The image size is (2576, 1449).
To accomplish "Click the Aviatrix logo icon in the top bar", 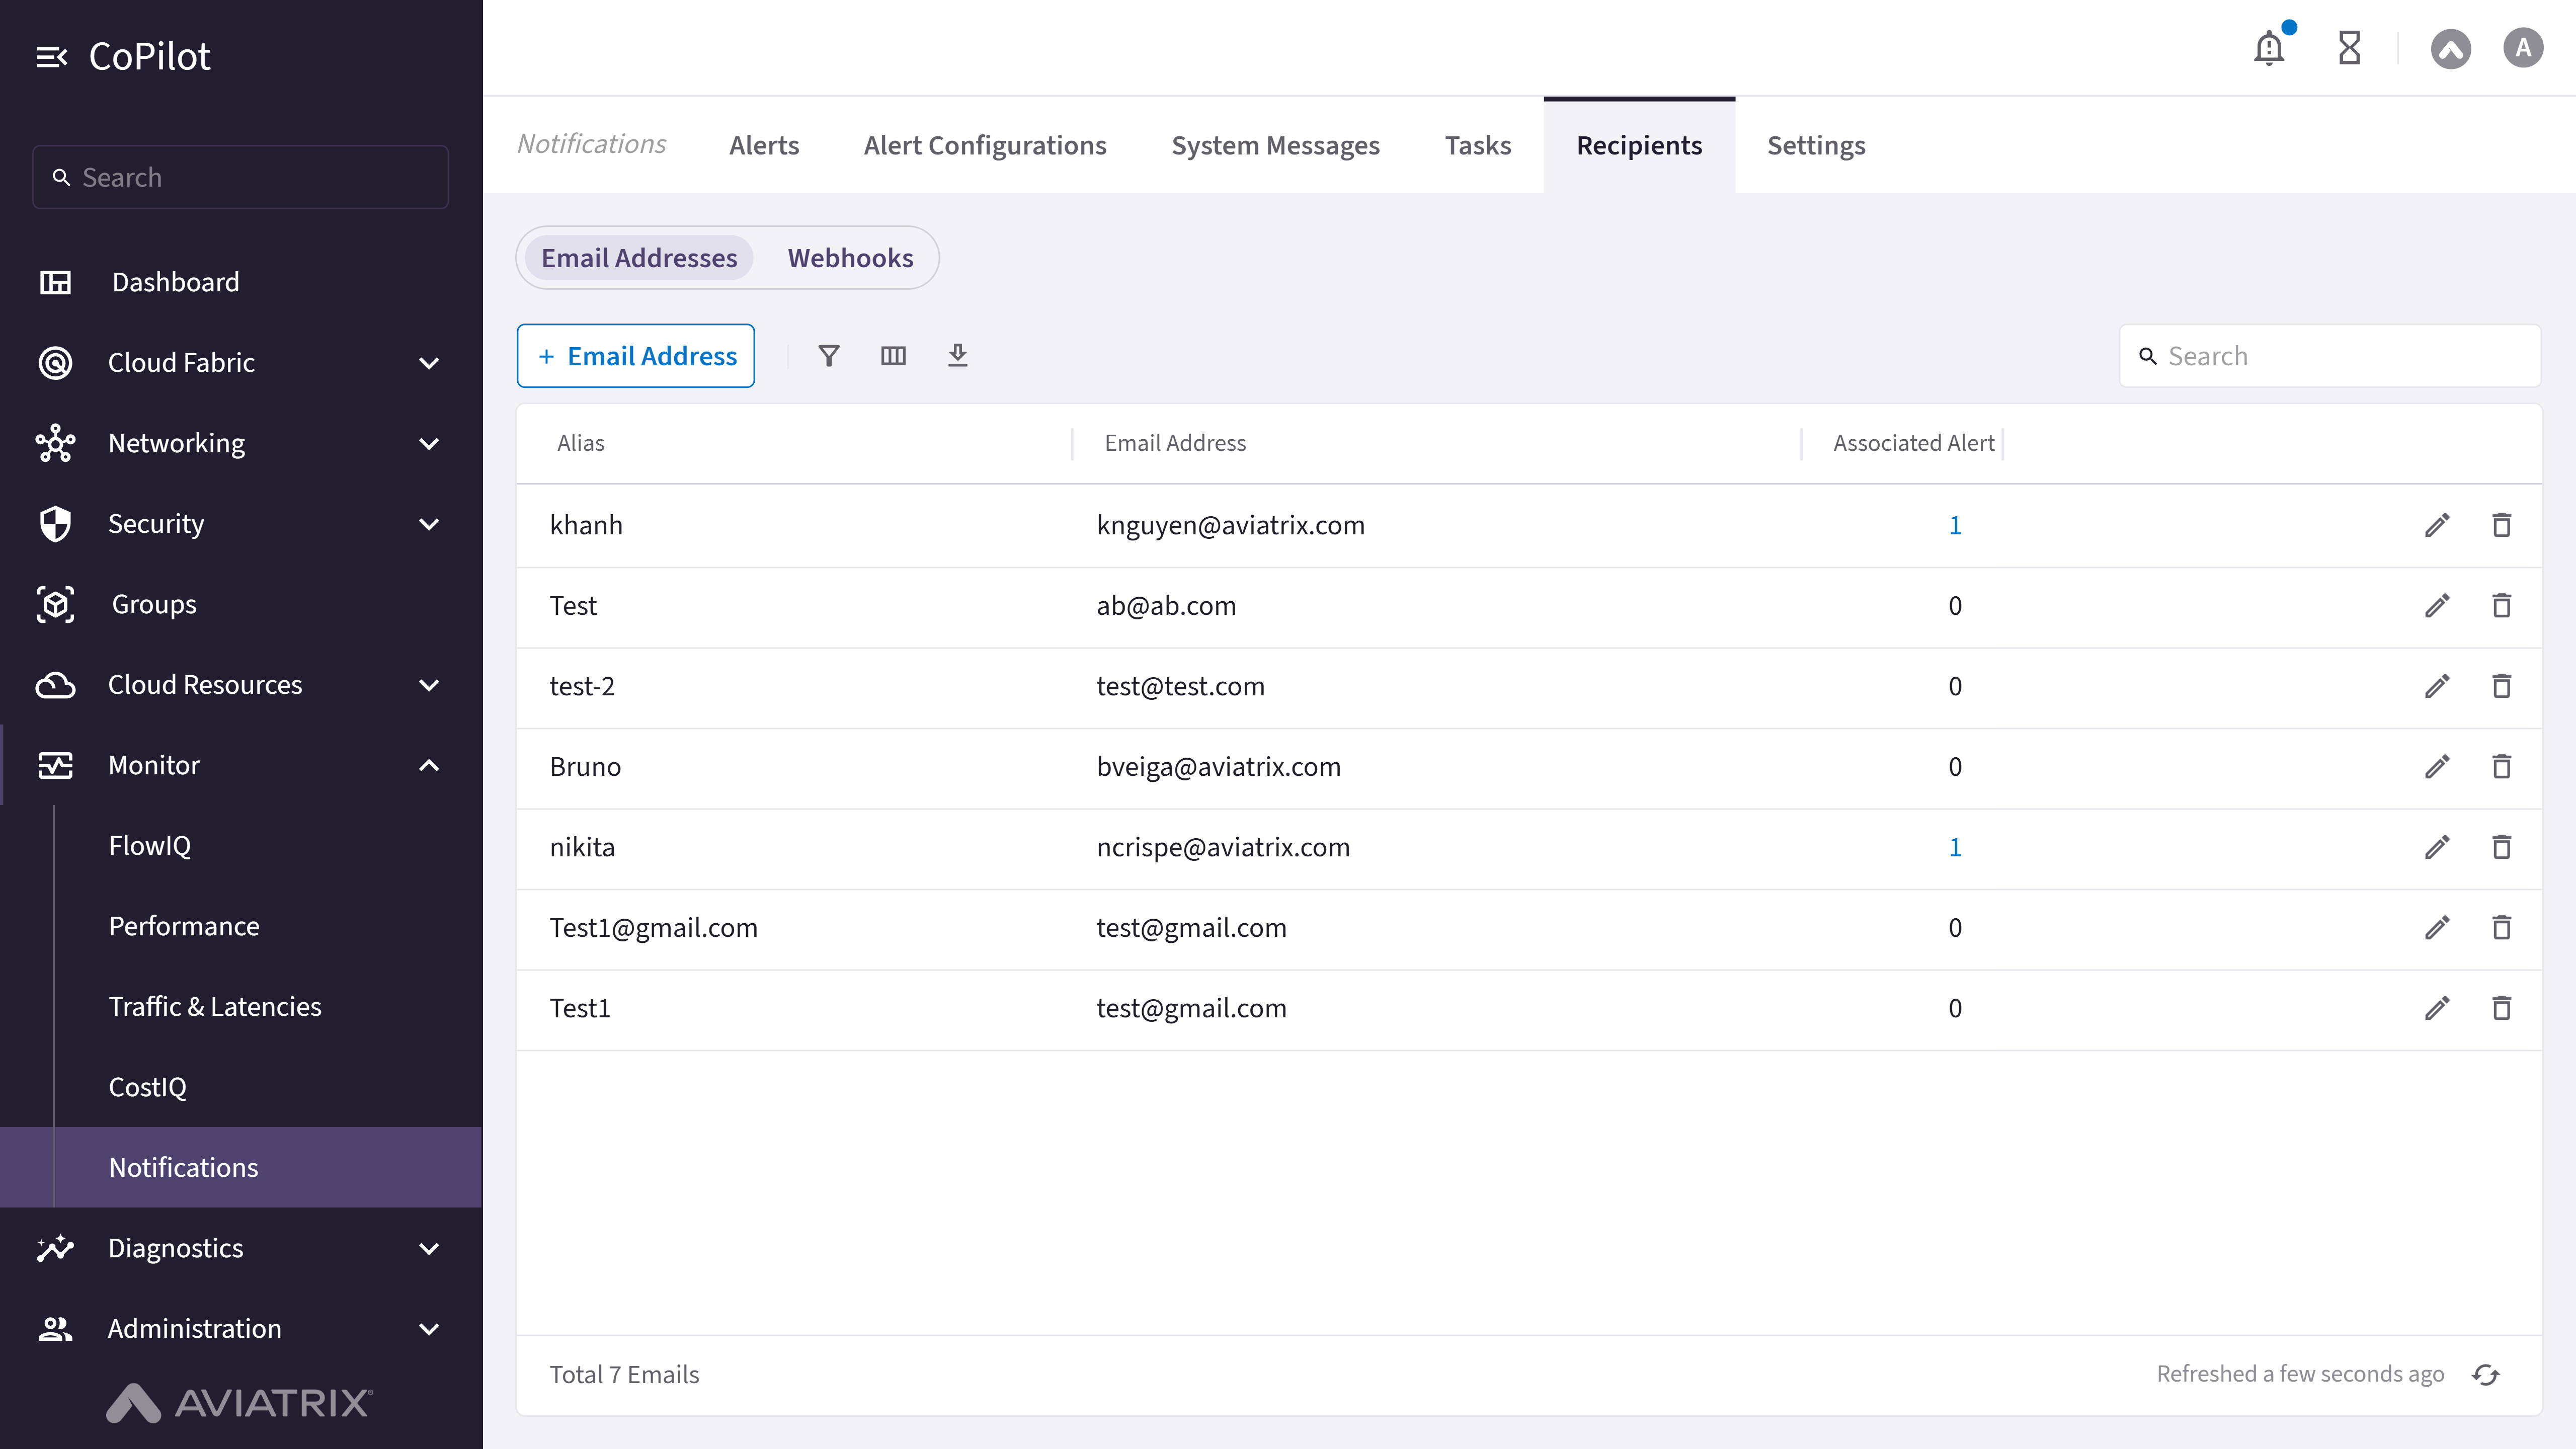I will pos(2451,48).
